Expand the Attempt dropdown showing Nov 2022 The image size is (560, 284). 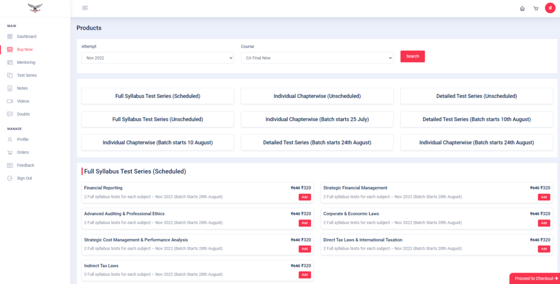click(x=157, y=58)
